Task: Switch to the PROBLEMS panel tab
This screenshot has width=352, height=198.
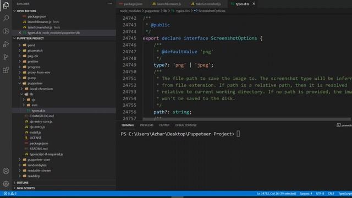Action: click(x=147, y=125)
